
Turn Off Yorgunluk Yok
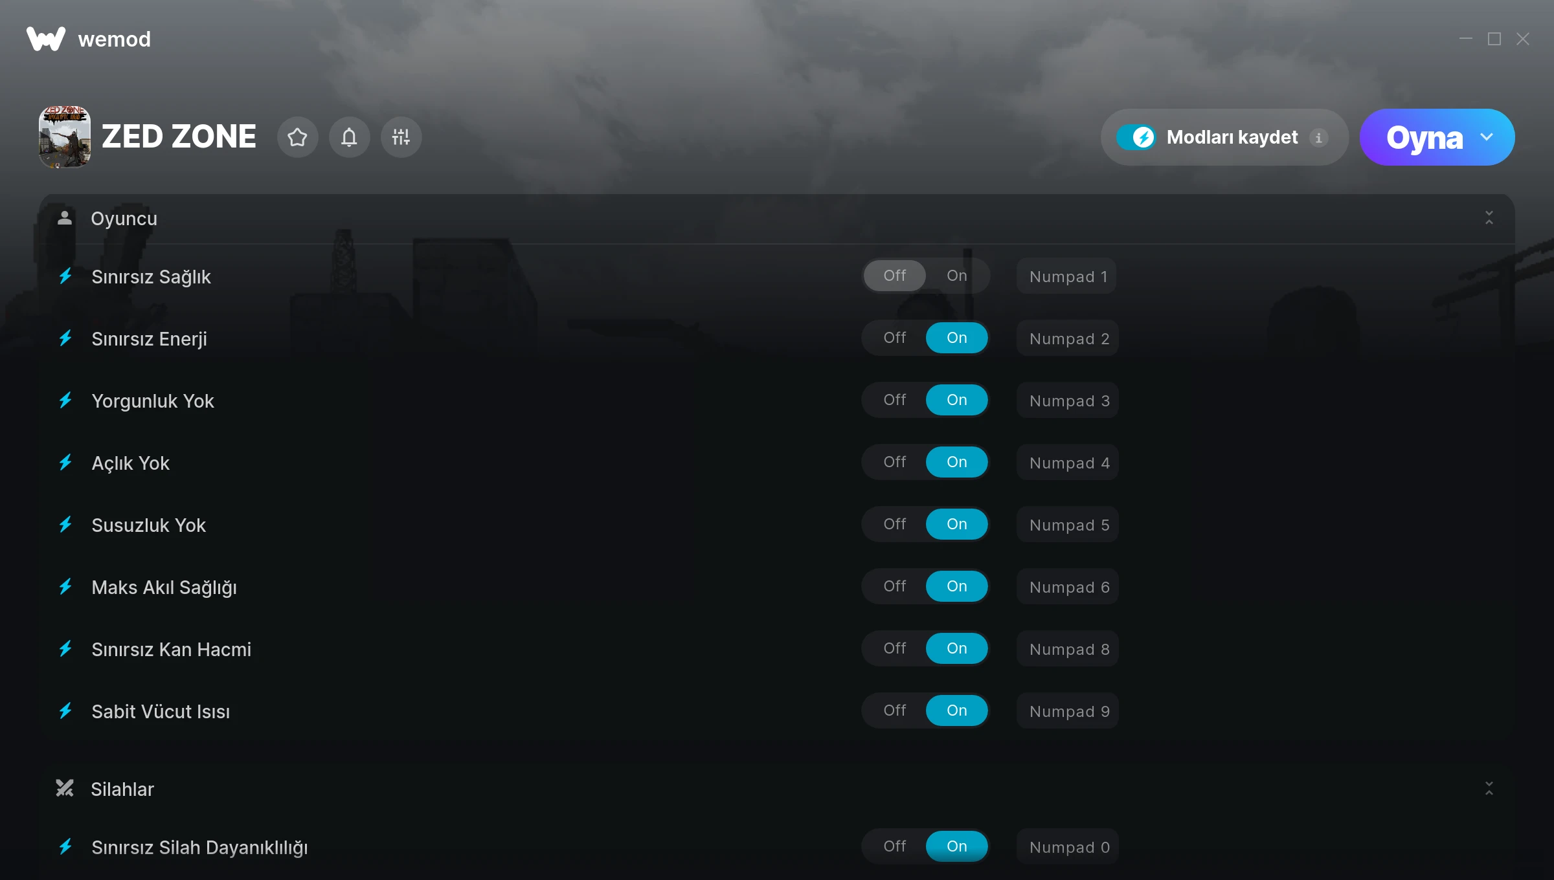pyautogui.click(x=895, y=400)
